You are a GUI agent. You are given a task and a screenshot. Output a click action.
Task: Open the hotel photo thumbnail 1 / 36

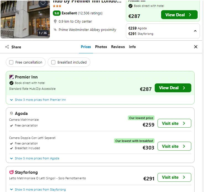[x=25, y=19]
